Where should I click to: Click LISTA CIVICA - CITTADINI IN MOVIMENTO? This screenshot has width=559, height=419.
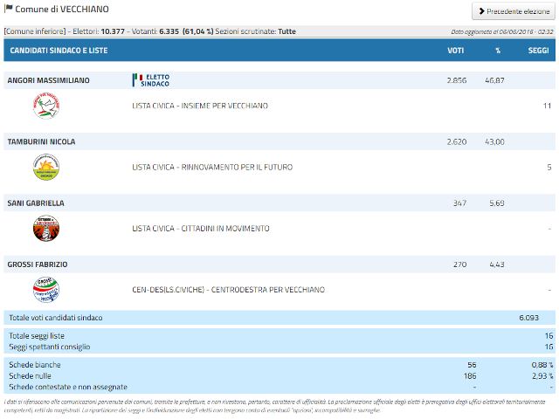[201, 229]
